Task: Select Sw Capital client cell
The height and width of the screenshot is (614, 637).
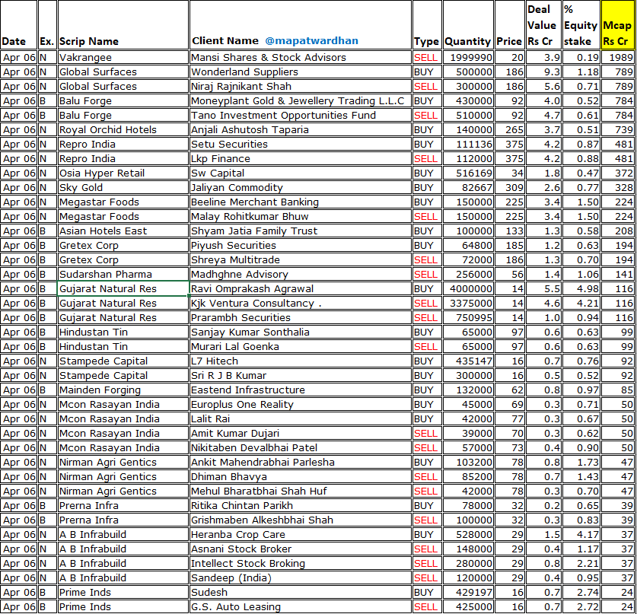Action: click(300, 173)
